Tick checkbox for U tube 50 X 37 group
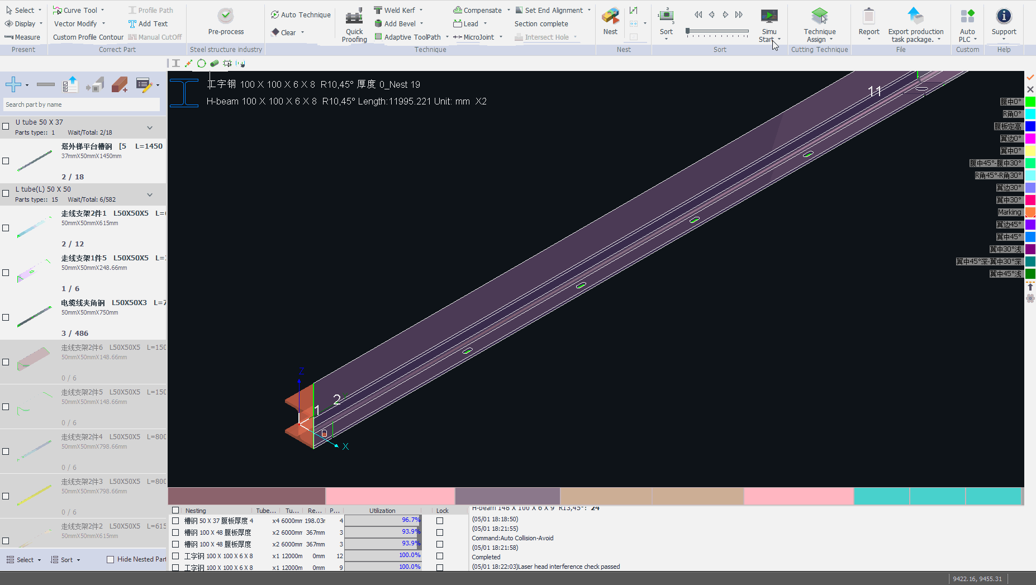The width and height of the screenshot is (1036, 585). pyautogui.click(x=6, y=126)
